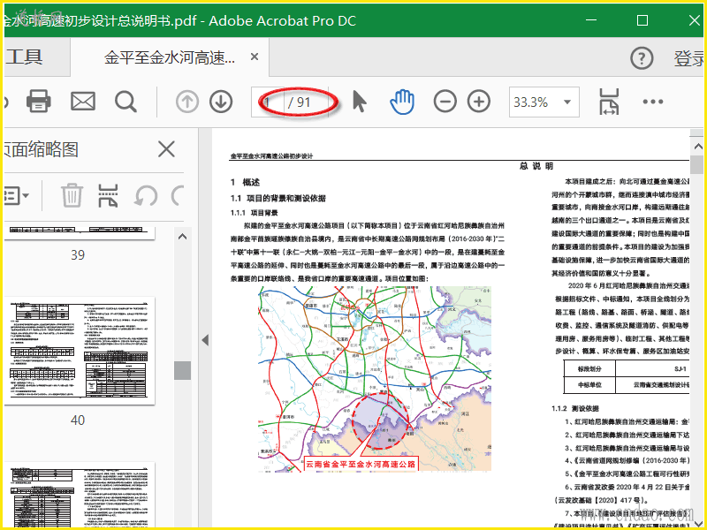Viewport: 707px width, 530px height.
Task: Click total pages text / 91
Action: pos(300,102)
